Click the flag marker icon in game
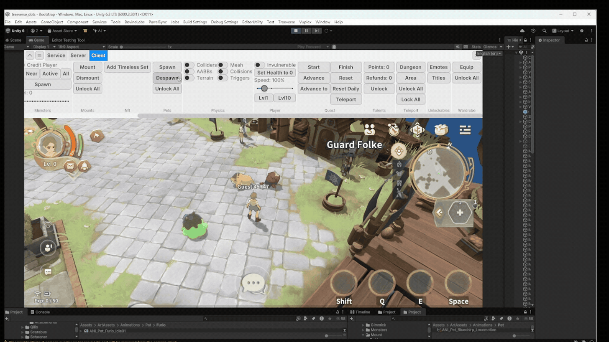This screenshot has height=342, width=609. tap(97, 135)
